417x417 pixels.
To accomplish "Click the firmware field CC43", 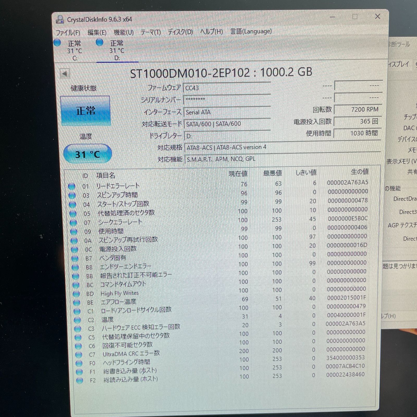I will pyautogui.click(x=227, y=88).
